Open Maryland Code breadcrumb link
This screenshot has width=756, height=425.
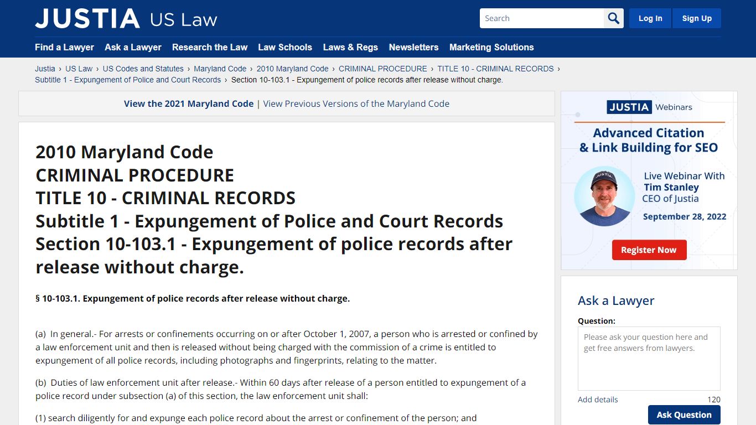[220, 69]
